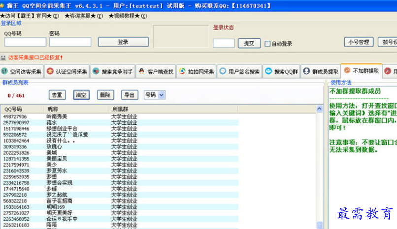Open the 咨询客服 menu
The height and width of the screenshot is (229, 397).
tap(84, 16)
